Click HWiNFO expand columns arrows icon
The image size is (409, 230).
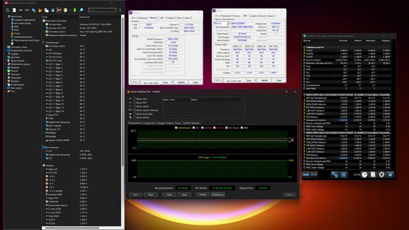[306, 174]
